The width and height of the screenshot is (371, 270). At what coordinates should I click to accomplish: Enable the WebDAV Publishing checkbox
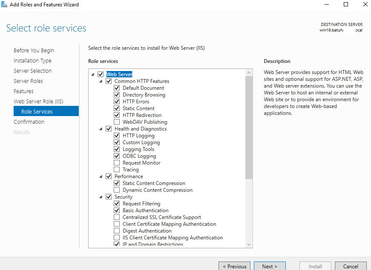click(x=117, y=122)
